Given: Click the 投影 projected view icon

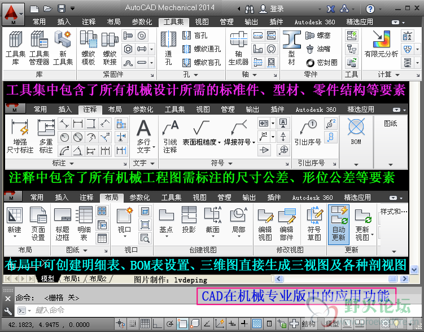Looking at the screenshot, I should (189, 220).
